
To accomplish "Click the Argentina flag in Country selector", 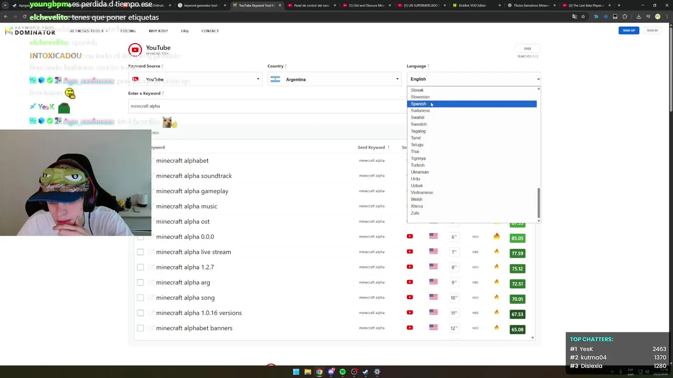I will (275, 79).
